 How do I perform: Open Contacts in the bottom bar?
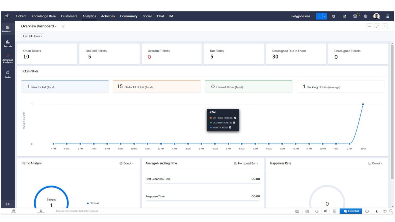[41, 211]
